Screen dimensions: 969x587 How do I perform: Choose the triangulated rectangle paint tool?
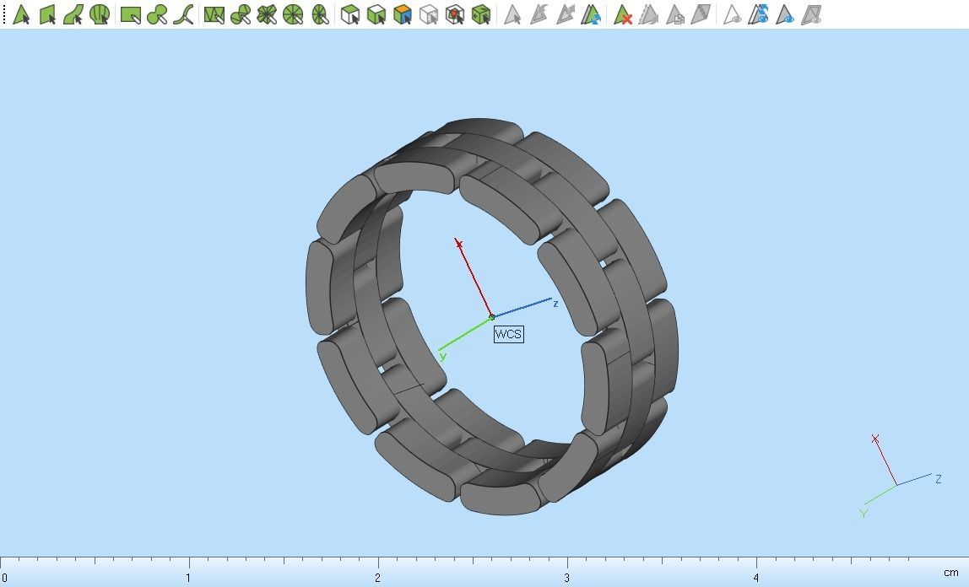214,15
